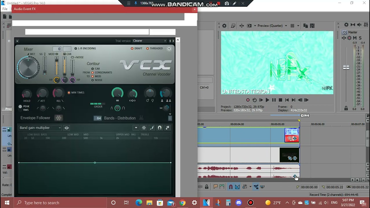The height and width of the screenshot is (208, 370).
Task: Click the Stop button in the preview
Action: click(280, 100)
